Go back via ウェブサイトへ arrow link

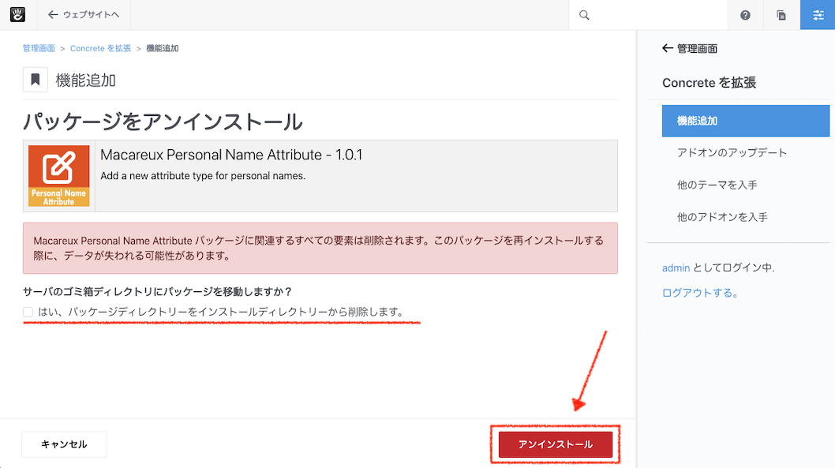[x=83, y=15]
